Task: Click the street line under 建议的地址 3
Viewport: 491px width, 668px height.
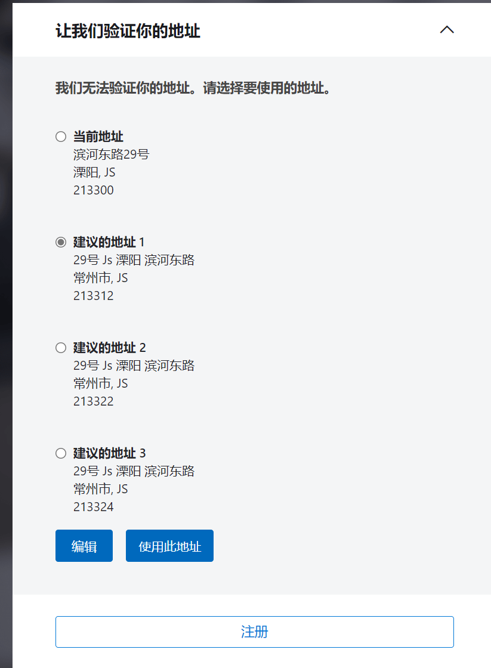Action: (134, 471)
